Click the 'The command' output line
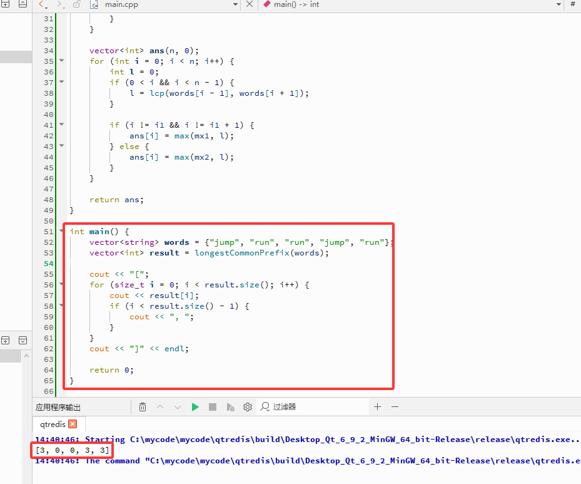 (x=308, y=461)
